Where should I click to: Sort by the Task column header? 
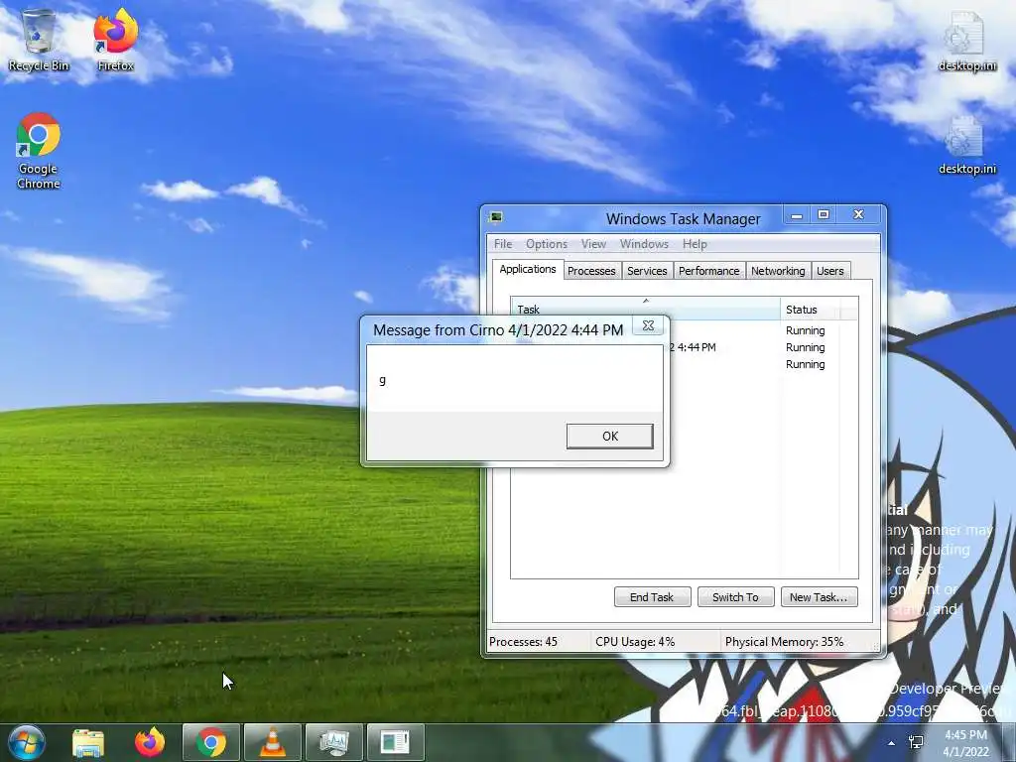[x=645, y=310]
